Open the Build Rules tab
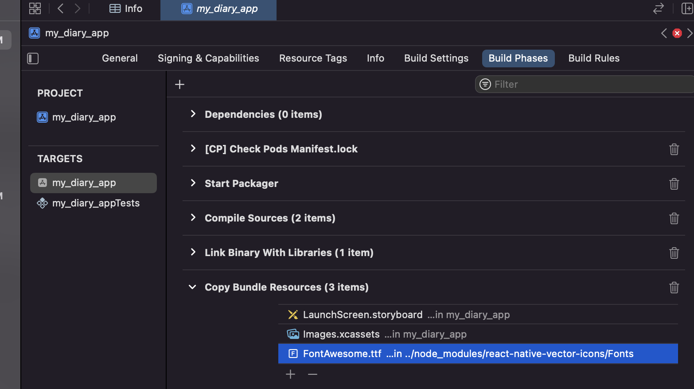Screen dimensions: 694x389 [594, 58]
